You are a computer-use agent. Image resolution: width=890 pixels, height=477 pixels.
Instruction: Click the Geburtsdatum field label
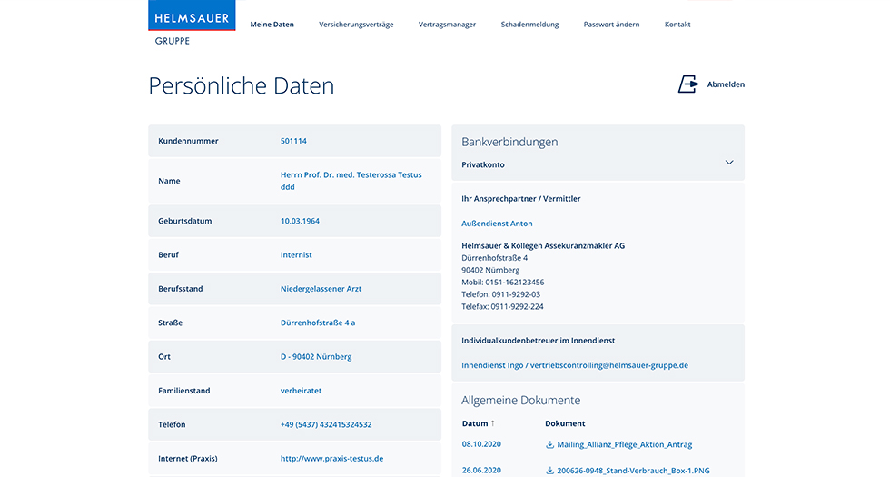[185, 221]
